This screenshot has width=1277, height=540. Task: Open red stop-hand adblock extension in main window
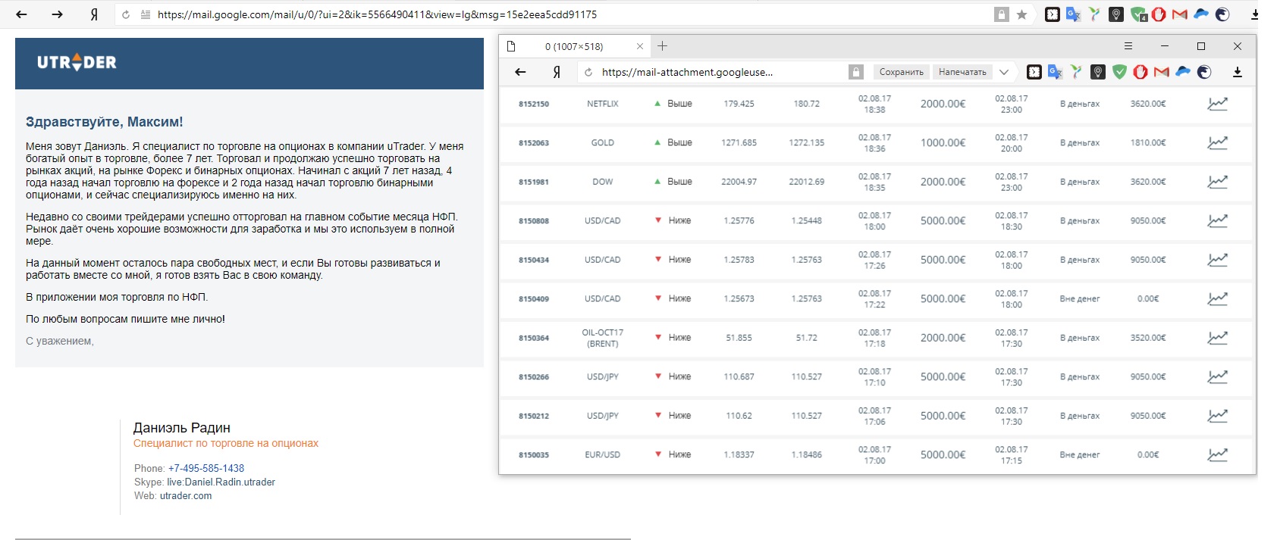coord(1159,14)
